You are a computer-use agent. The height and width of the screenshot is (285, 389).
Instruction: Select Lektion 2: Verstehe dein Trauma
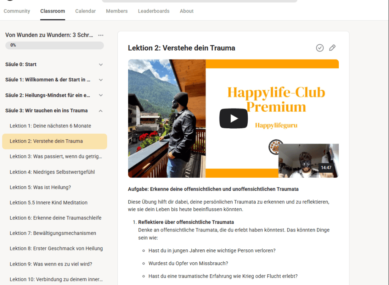point(55,141)
